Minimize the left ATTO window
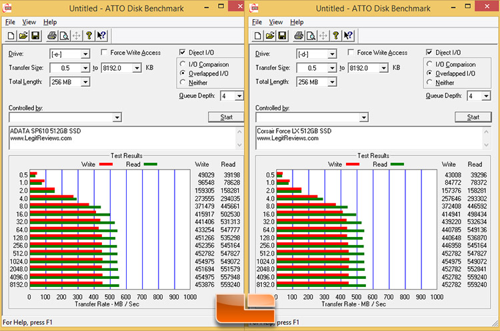This screenshot has height=331, width=500. (207, 7)
